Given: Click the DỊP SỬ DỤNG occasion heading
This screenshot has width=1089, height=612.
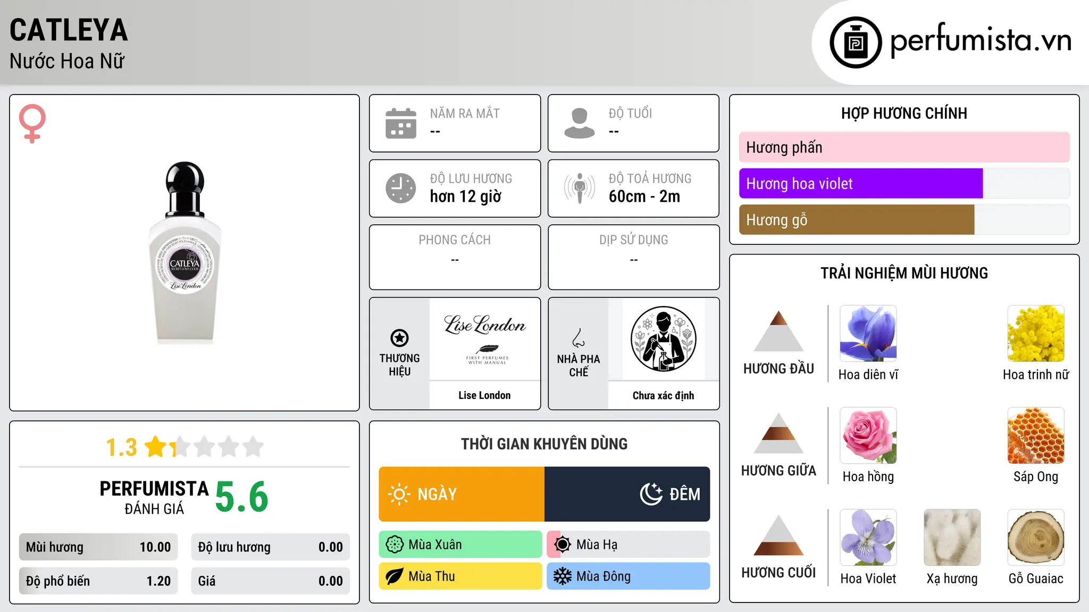Looking at the screenshot, I should (x=634, y=240).
